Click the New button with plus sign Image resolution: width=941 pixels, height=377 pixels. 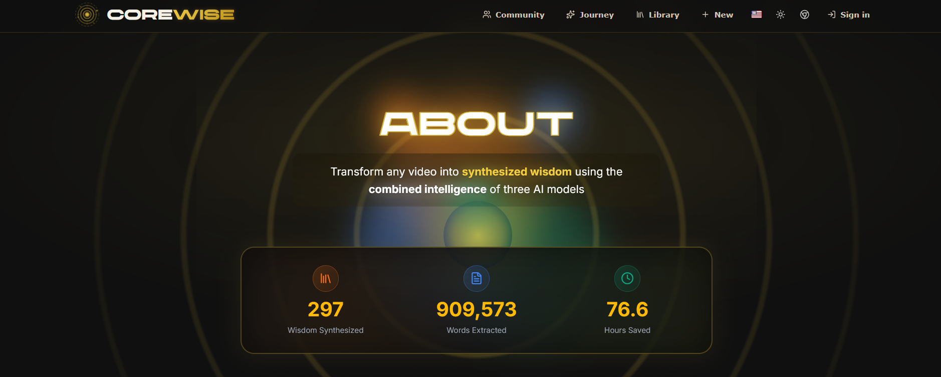pyautogui.click(x=717, y=15)
